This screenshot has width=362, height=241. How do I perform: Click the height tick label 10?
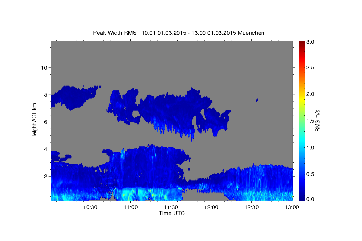pos(44,67)
